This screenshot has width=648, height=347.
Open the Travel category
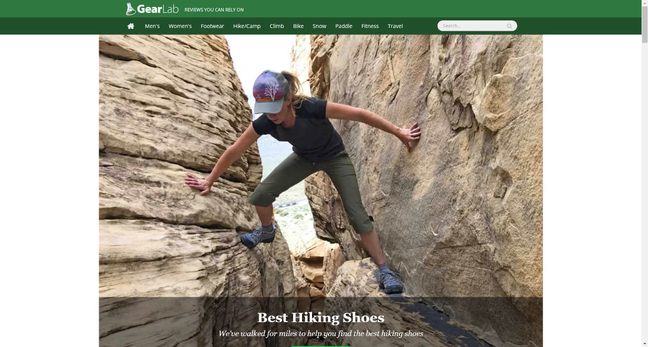point(395,26)
